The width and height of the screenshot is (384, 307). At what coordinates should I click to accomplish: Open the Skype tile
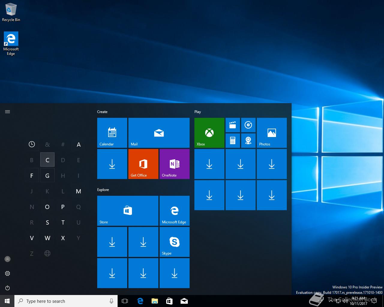point(175,242)
